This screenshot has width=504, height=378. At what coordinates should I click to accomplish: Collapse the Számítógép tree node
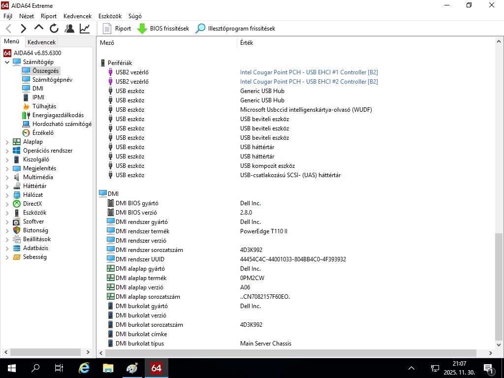7,62
